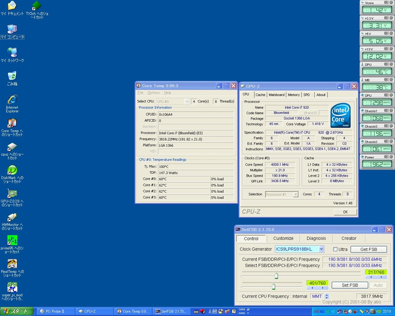Open the cpuz desktop shortcut
The image size is (395, 316).
tap(12, 147)
